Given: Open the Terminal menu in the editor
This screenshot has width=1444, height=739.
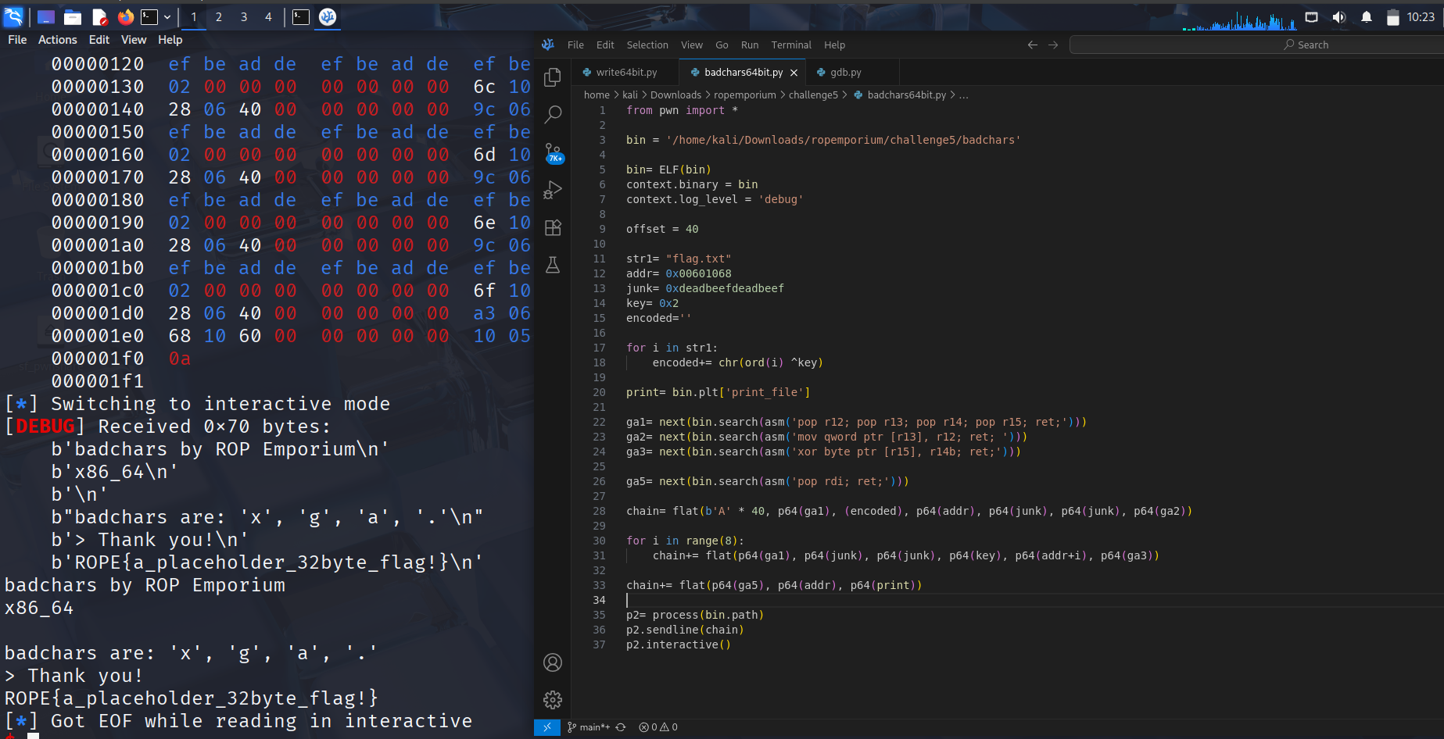Looking at the screenshot, I should 791,45.
